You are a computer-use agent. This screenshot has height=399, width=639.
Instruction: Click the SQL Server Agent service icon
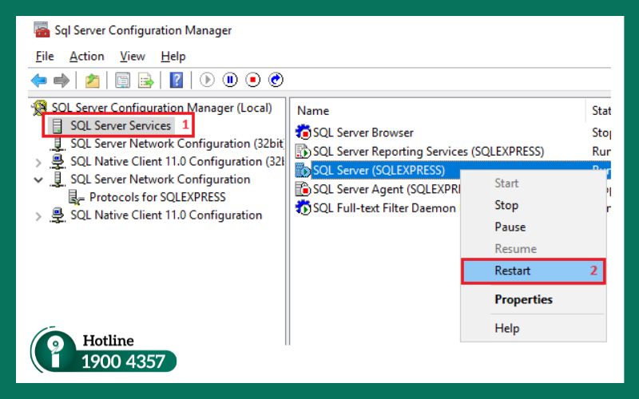click(303, 189)
